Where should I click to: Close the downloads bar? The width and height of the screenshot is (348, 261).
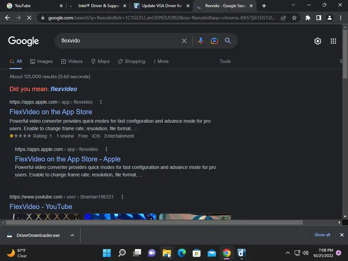(342, 235)
